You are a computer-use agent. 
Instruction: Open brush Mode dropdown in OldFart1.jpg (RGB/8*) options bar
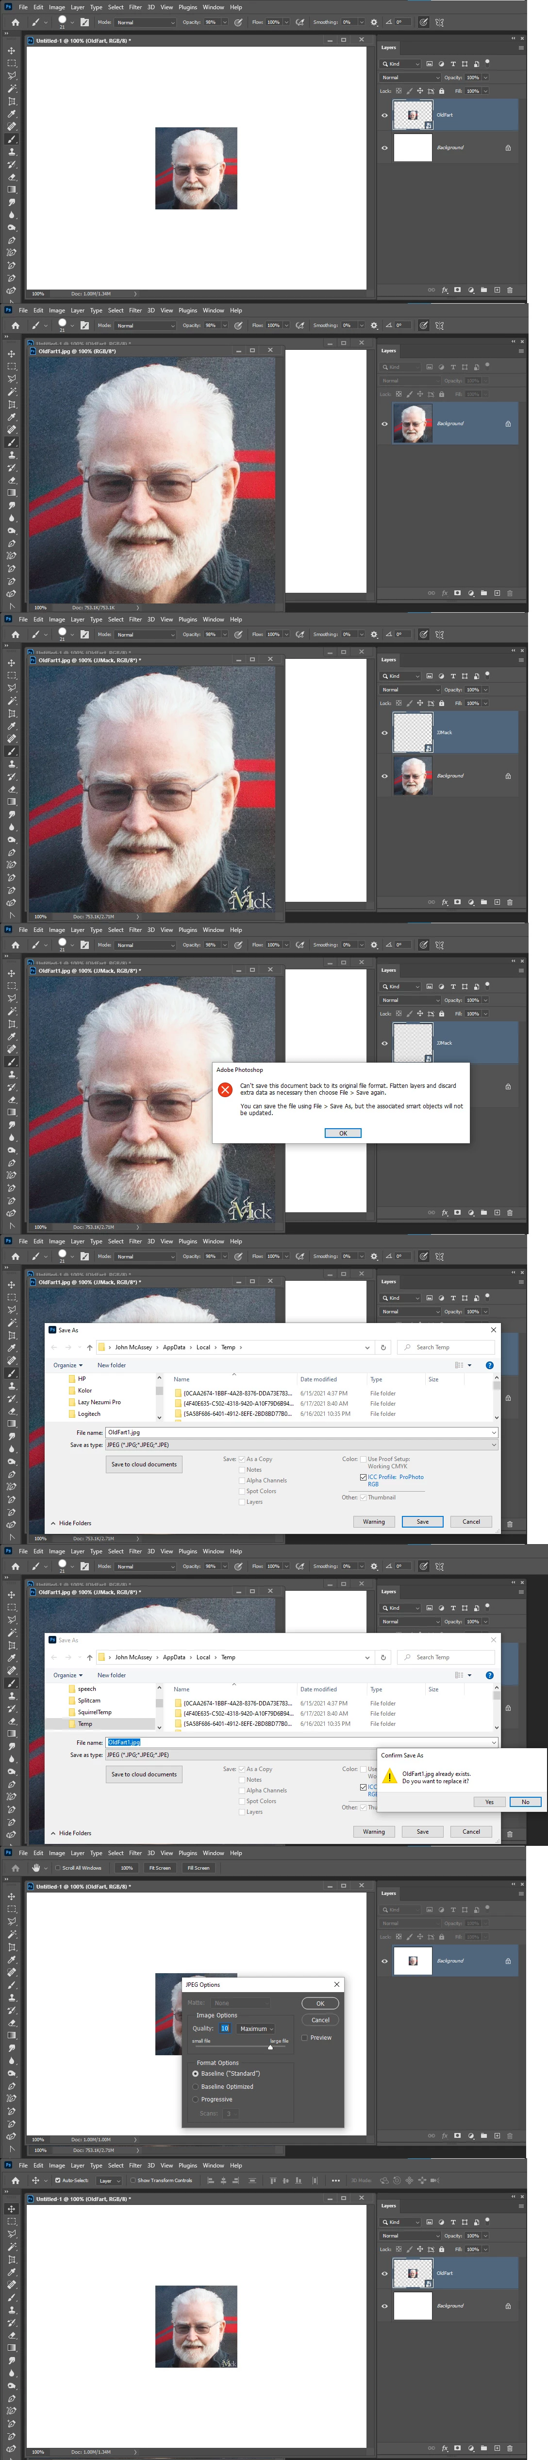point(146,326)
